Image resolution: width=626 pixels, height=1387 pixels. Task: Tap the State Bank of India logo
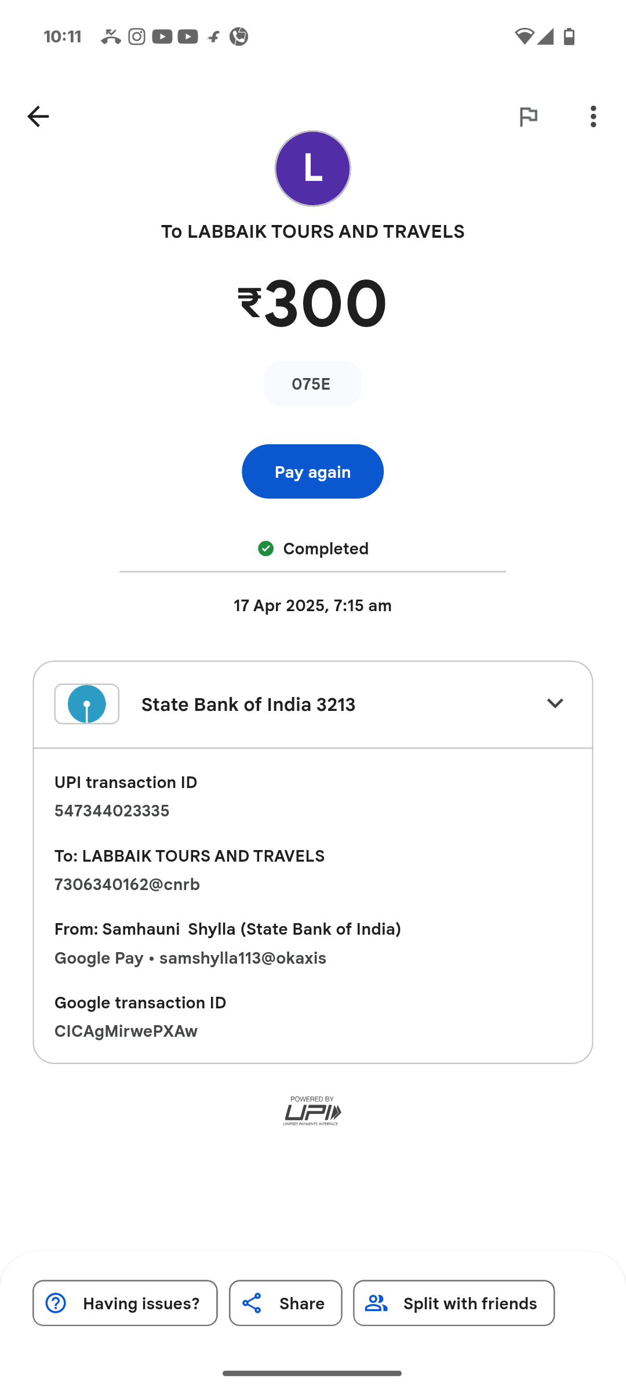pyautogui.click(x=87, y=704)
